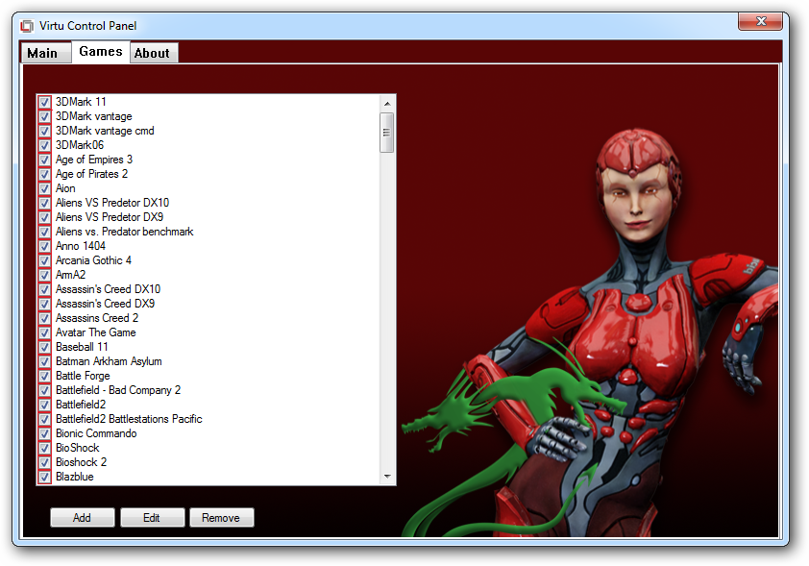The image size is (809, 566).
Task: Uncheck the ArmA2 checkbox
Action: pos(45,275)
